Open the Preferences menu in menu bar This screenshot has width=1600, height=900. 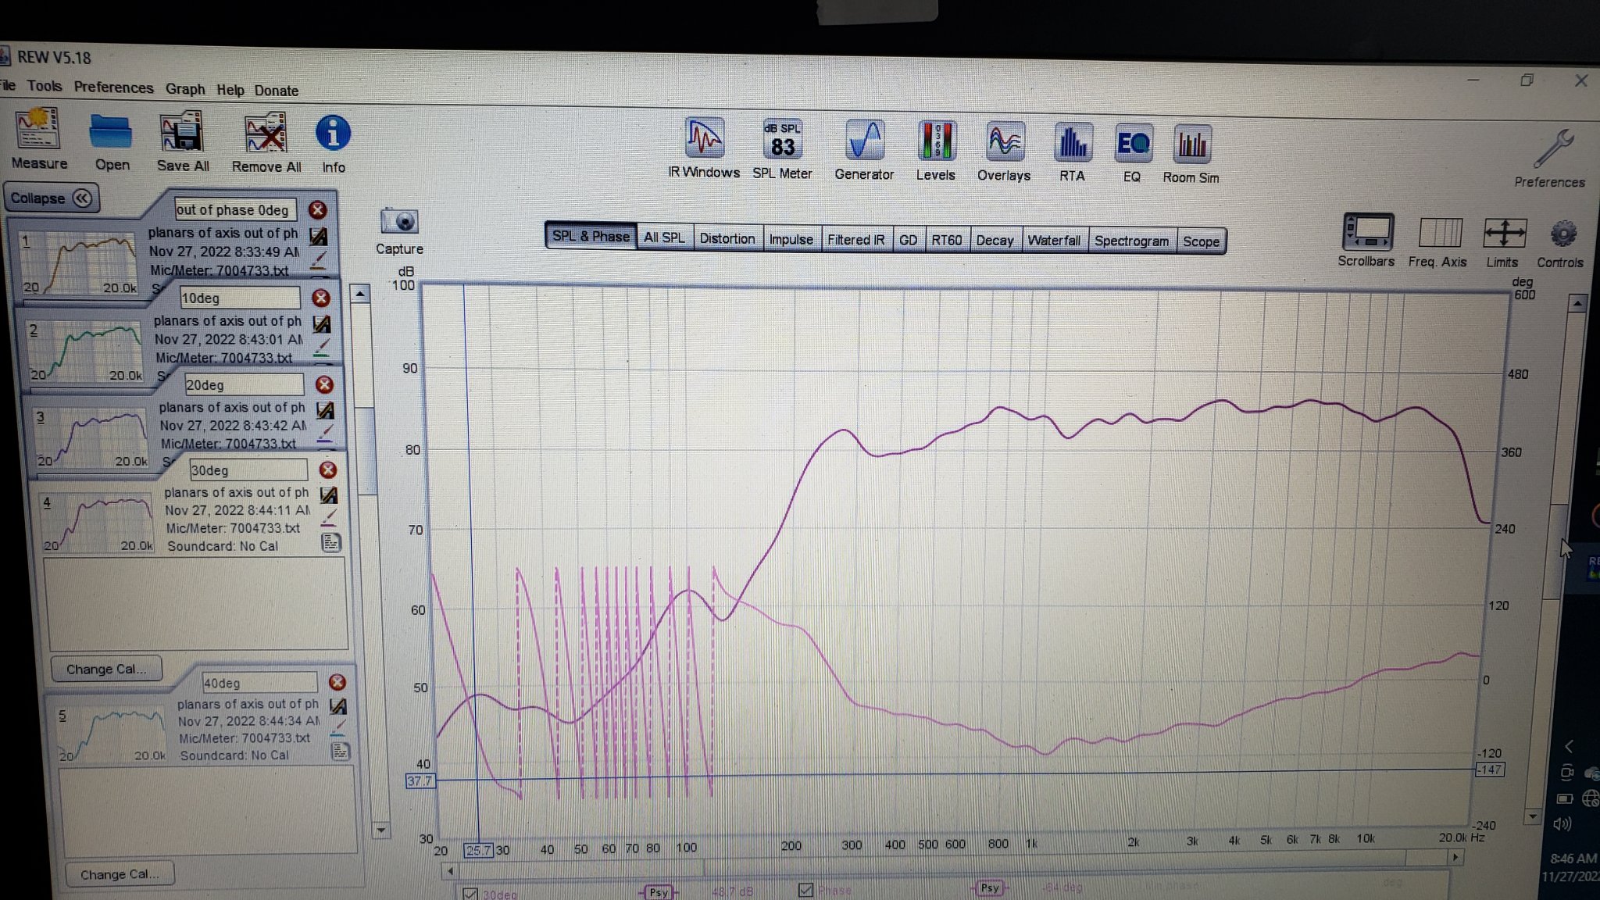[x=113, y=87]
